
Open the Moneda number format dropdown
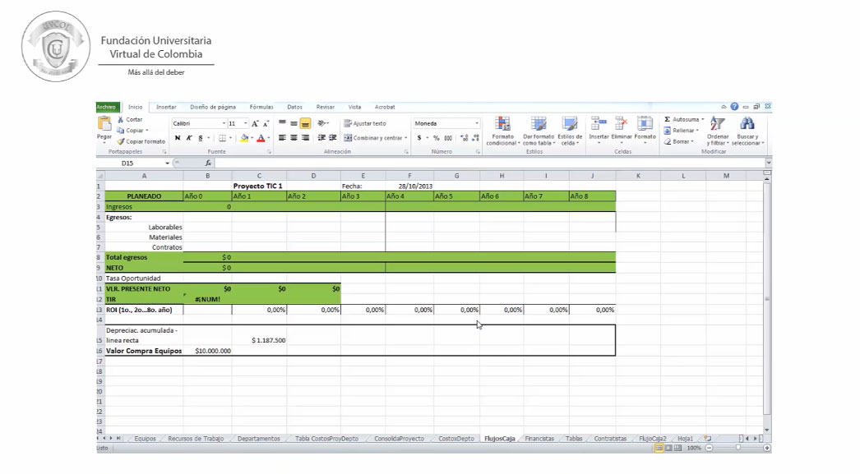477,123
